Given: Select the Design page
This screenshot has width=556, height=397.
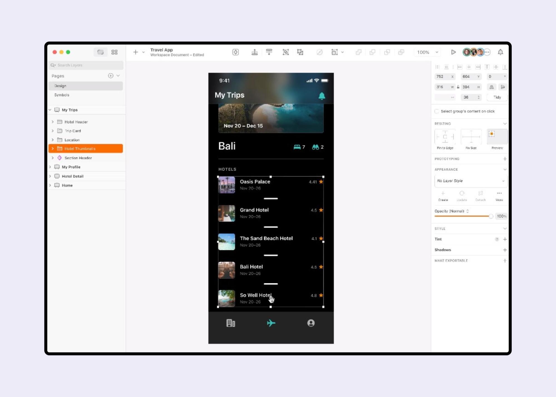Looking at the screenshot, I should coord(86,86).
